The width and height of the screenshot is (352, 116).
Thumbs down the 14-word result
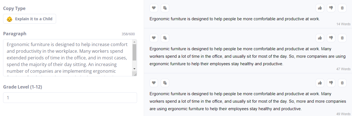[x=331, y=8]
